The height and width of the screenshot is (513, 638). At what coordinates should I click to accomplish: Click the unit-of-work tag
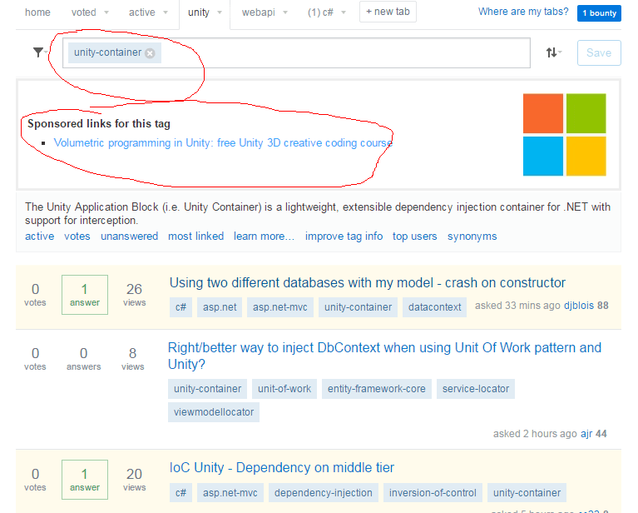(x=284, y=389)
